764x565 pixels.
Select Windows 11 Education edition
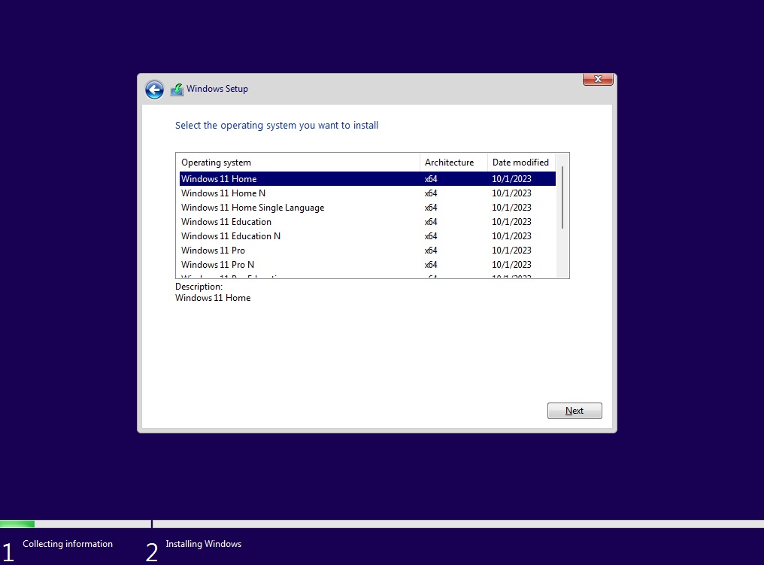[368, 222]
